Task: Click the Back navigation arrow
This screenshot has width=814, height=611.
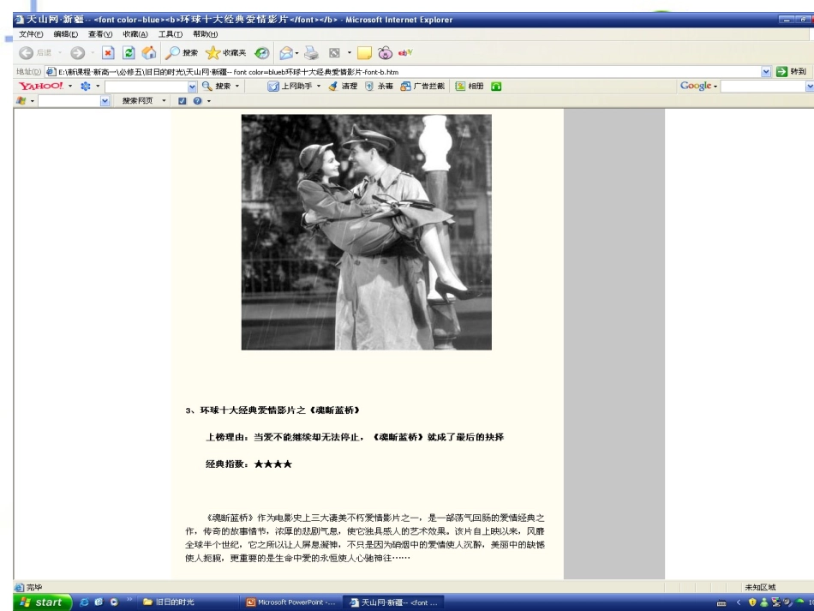Action: click(26, 53)
